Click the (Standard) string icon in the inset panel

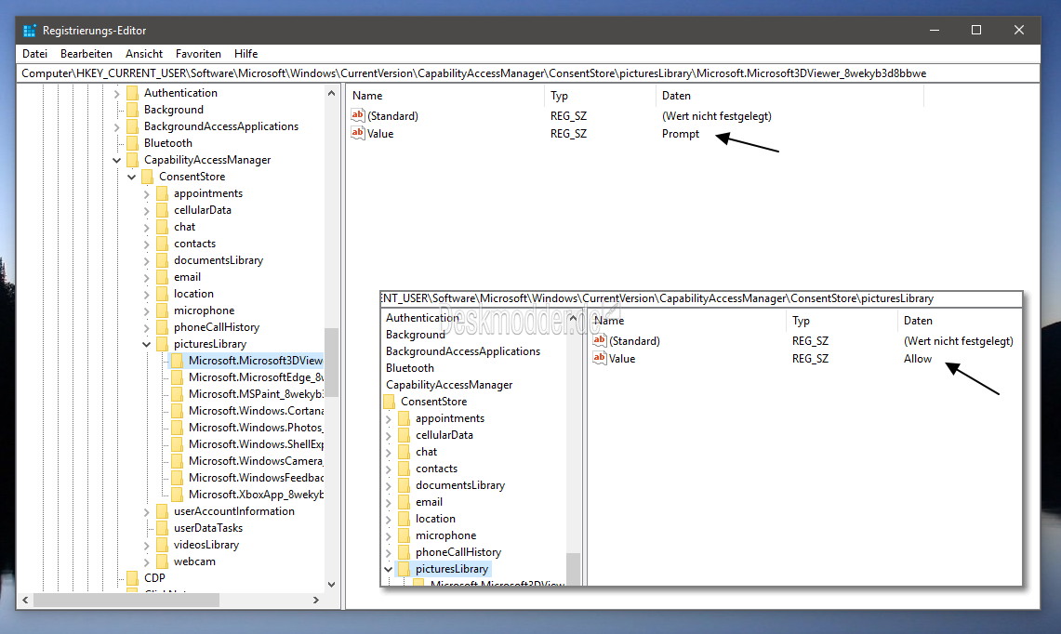click(600, 341)
